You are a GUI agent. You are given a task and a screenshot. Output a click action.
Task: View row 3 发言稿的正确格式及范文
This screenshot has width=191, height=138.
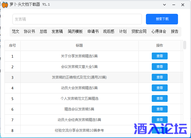click(x=159, y=77)
